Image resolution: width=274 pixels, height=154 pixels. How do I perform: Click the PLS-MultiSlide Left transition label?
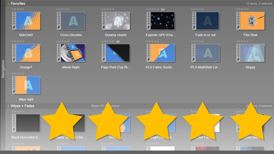205,67
